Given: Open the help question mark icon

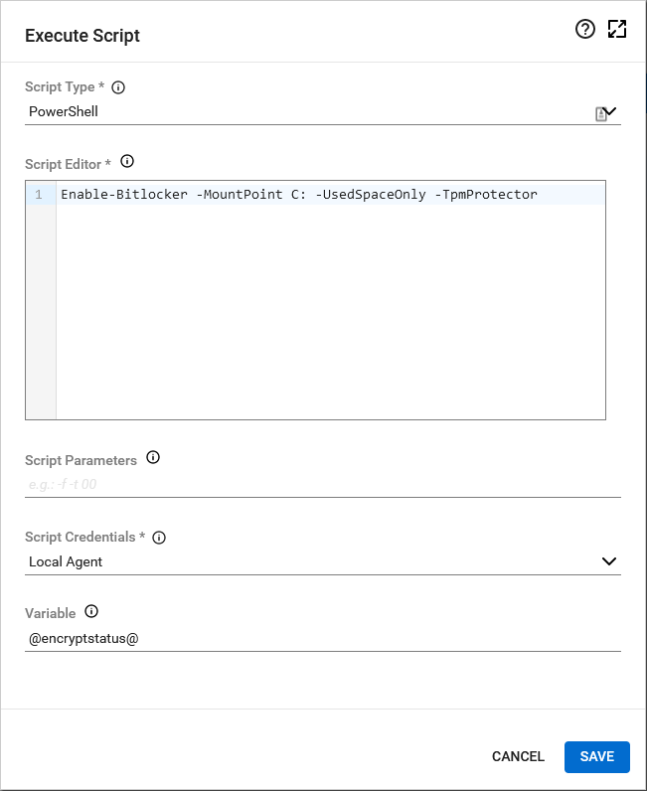Looking at the screenshot, I should tap(585, 30).
